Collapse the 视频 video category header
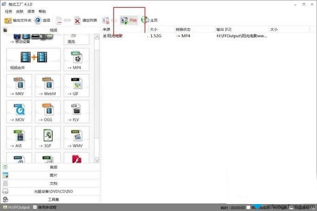 coord(51,30)
